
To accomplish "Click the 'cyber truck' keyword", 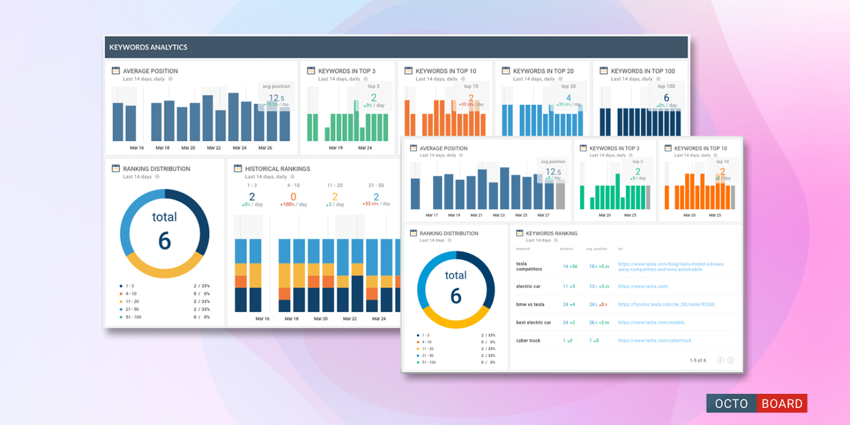I will (528, 341).
